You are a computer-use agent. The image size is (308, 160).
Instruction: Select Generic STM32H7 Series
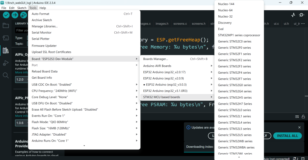click(239, 104)
